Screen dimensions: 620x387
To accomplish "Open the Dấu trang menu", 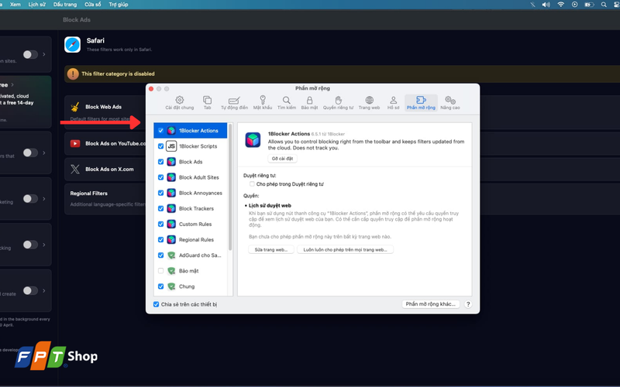I will coord(65,5).
